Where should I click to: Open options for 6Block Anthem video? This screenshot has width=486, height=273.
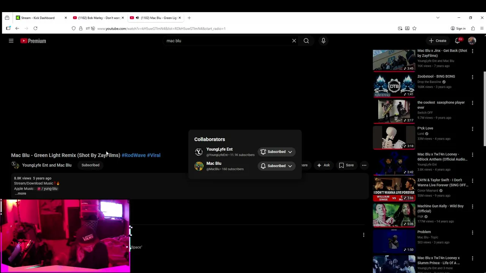point(472,155)
